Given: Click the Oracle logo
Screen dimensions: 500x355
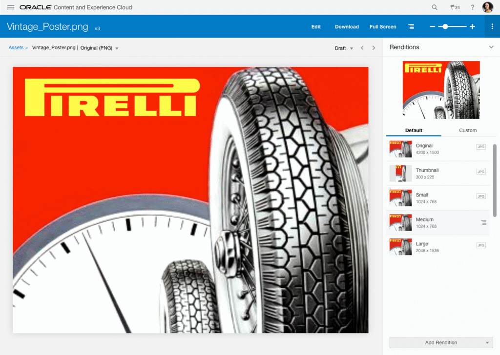Looking at the screenshot, I should click(35, 7).
